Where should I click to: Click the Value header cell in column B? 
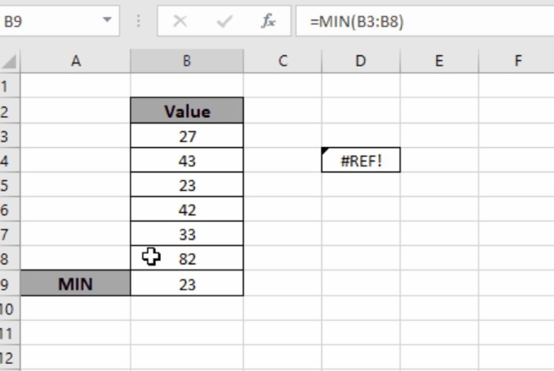[x=187, y=111]
